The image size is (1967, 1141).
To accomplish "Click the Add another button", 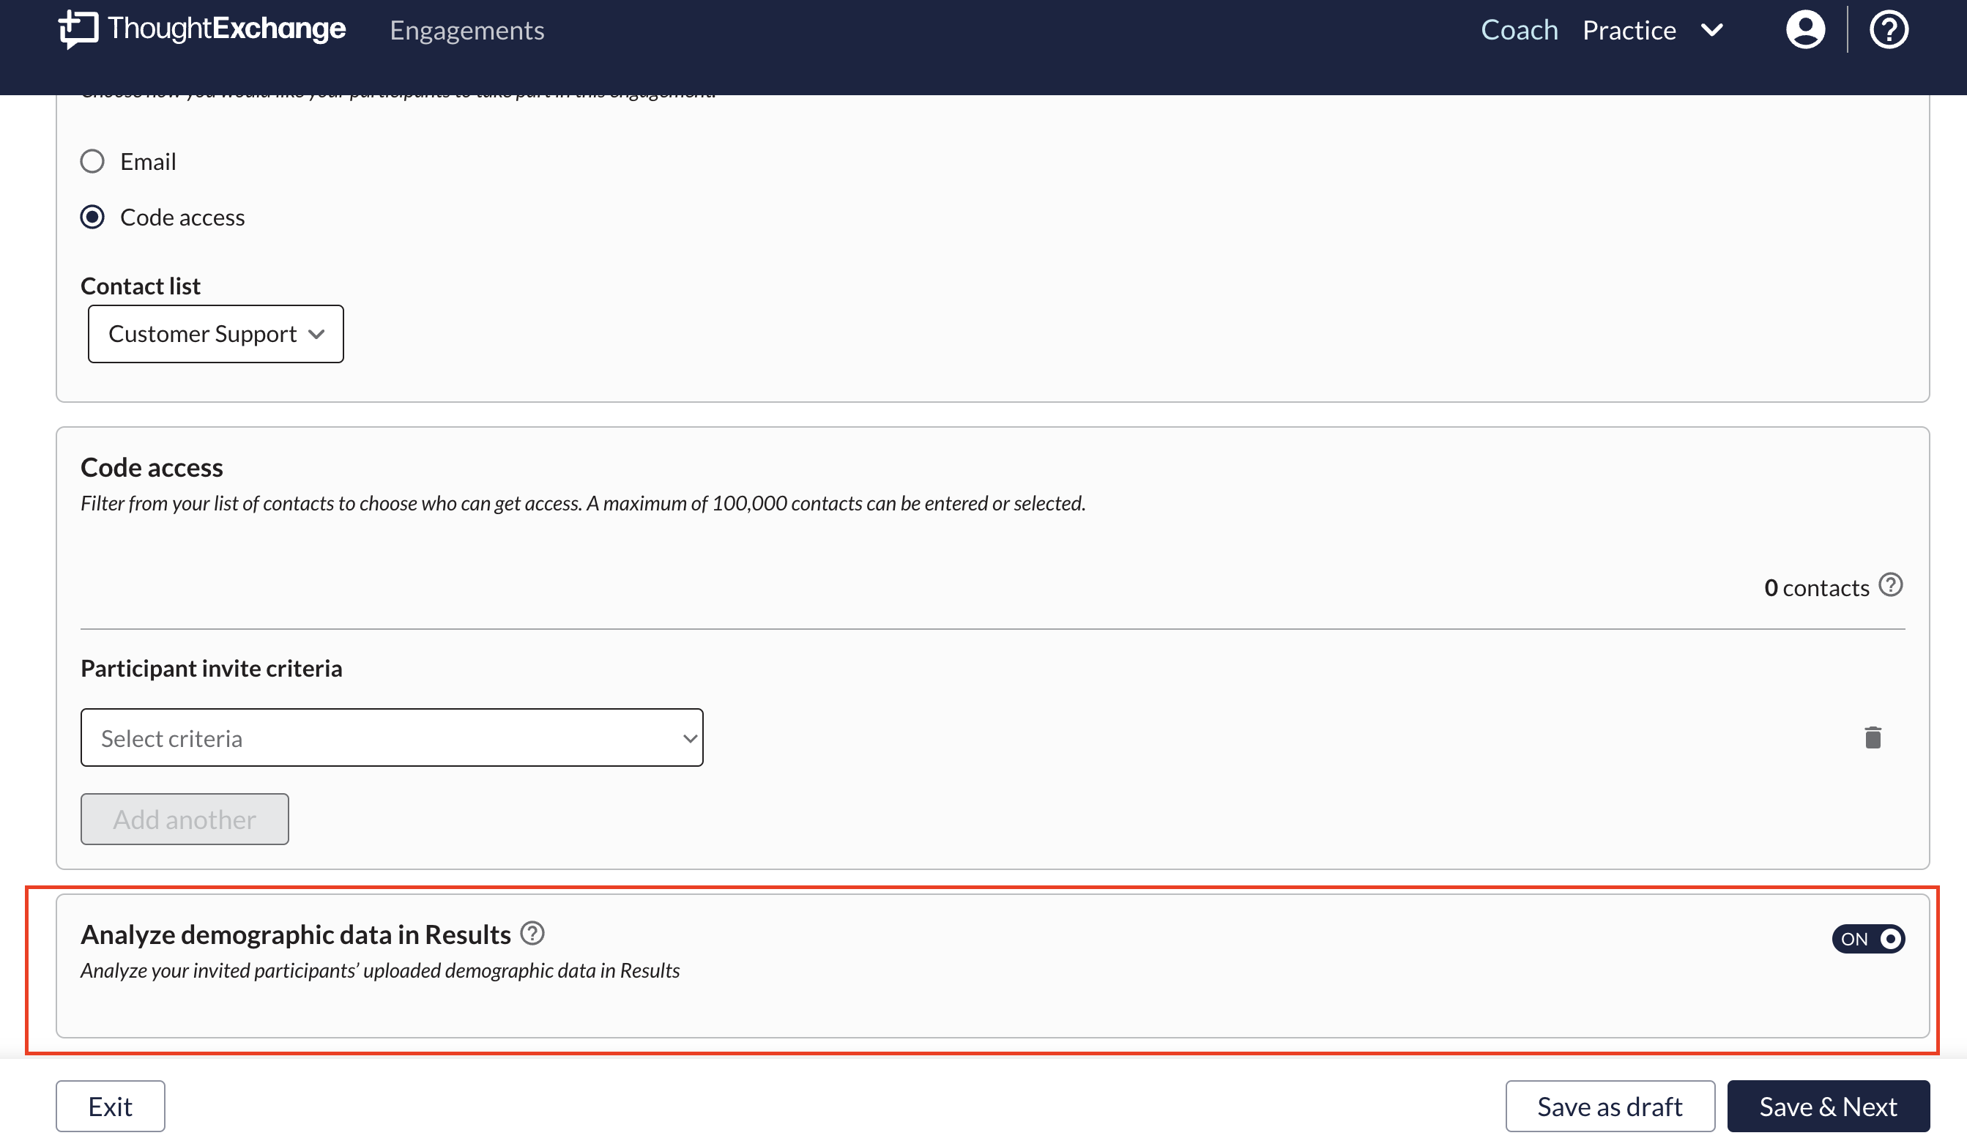I will (185, 819).
